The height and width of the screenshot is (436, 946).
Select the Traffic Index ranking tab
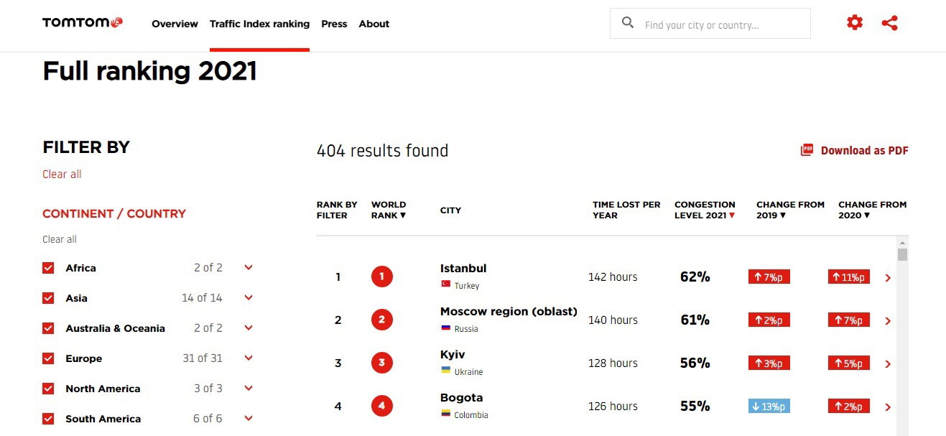259,24
